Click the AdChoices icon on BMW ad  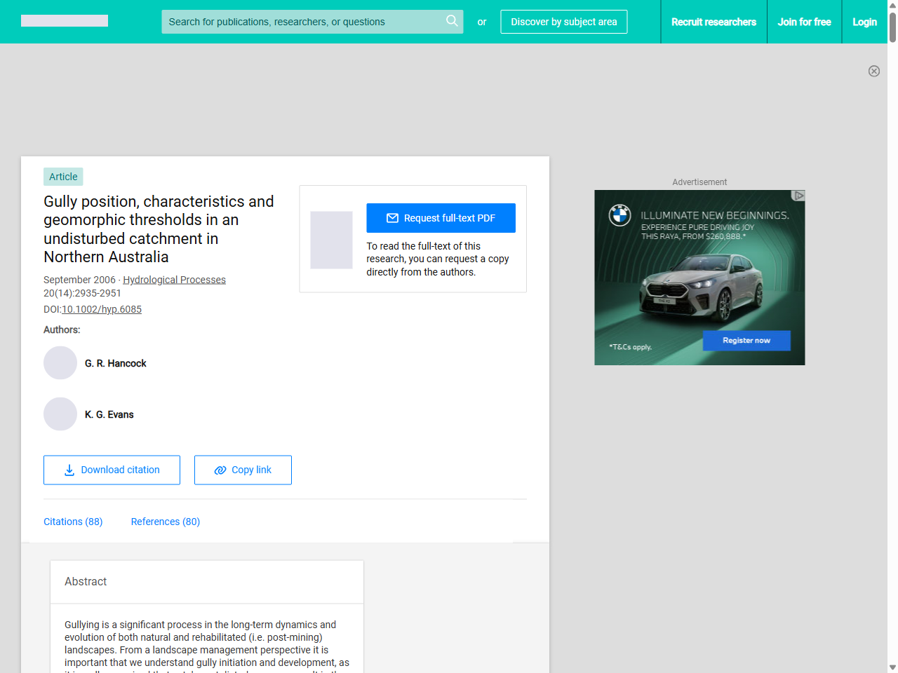pyautogui.click(x=798, y=196)
